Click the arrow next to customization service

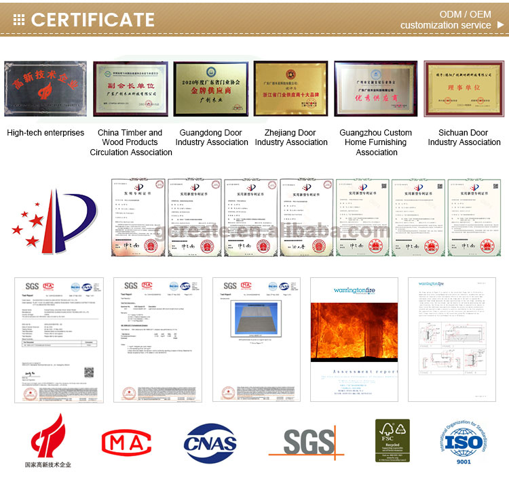(x=501, y=25)
